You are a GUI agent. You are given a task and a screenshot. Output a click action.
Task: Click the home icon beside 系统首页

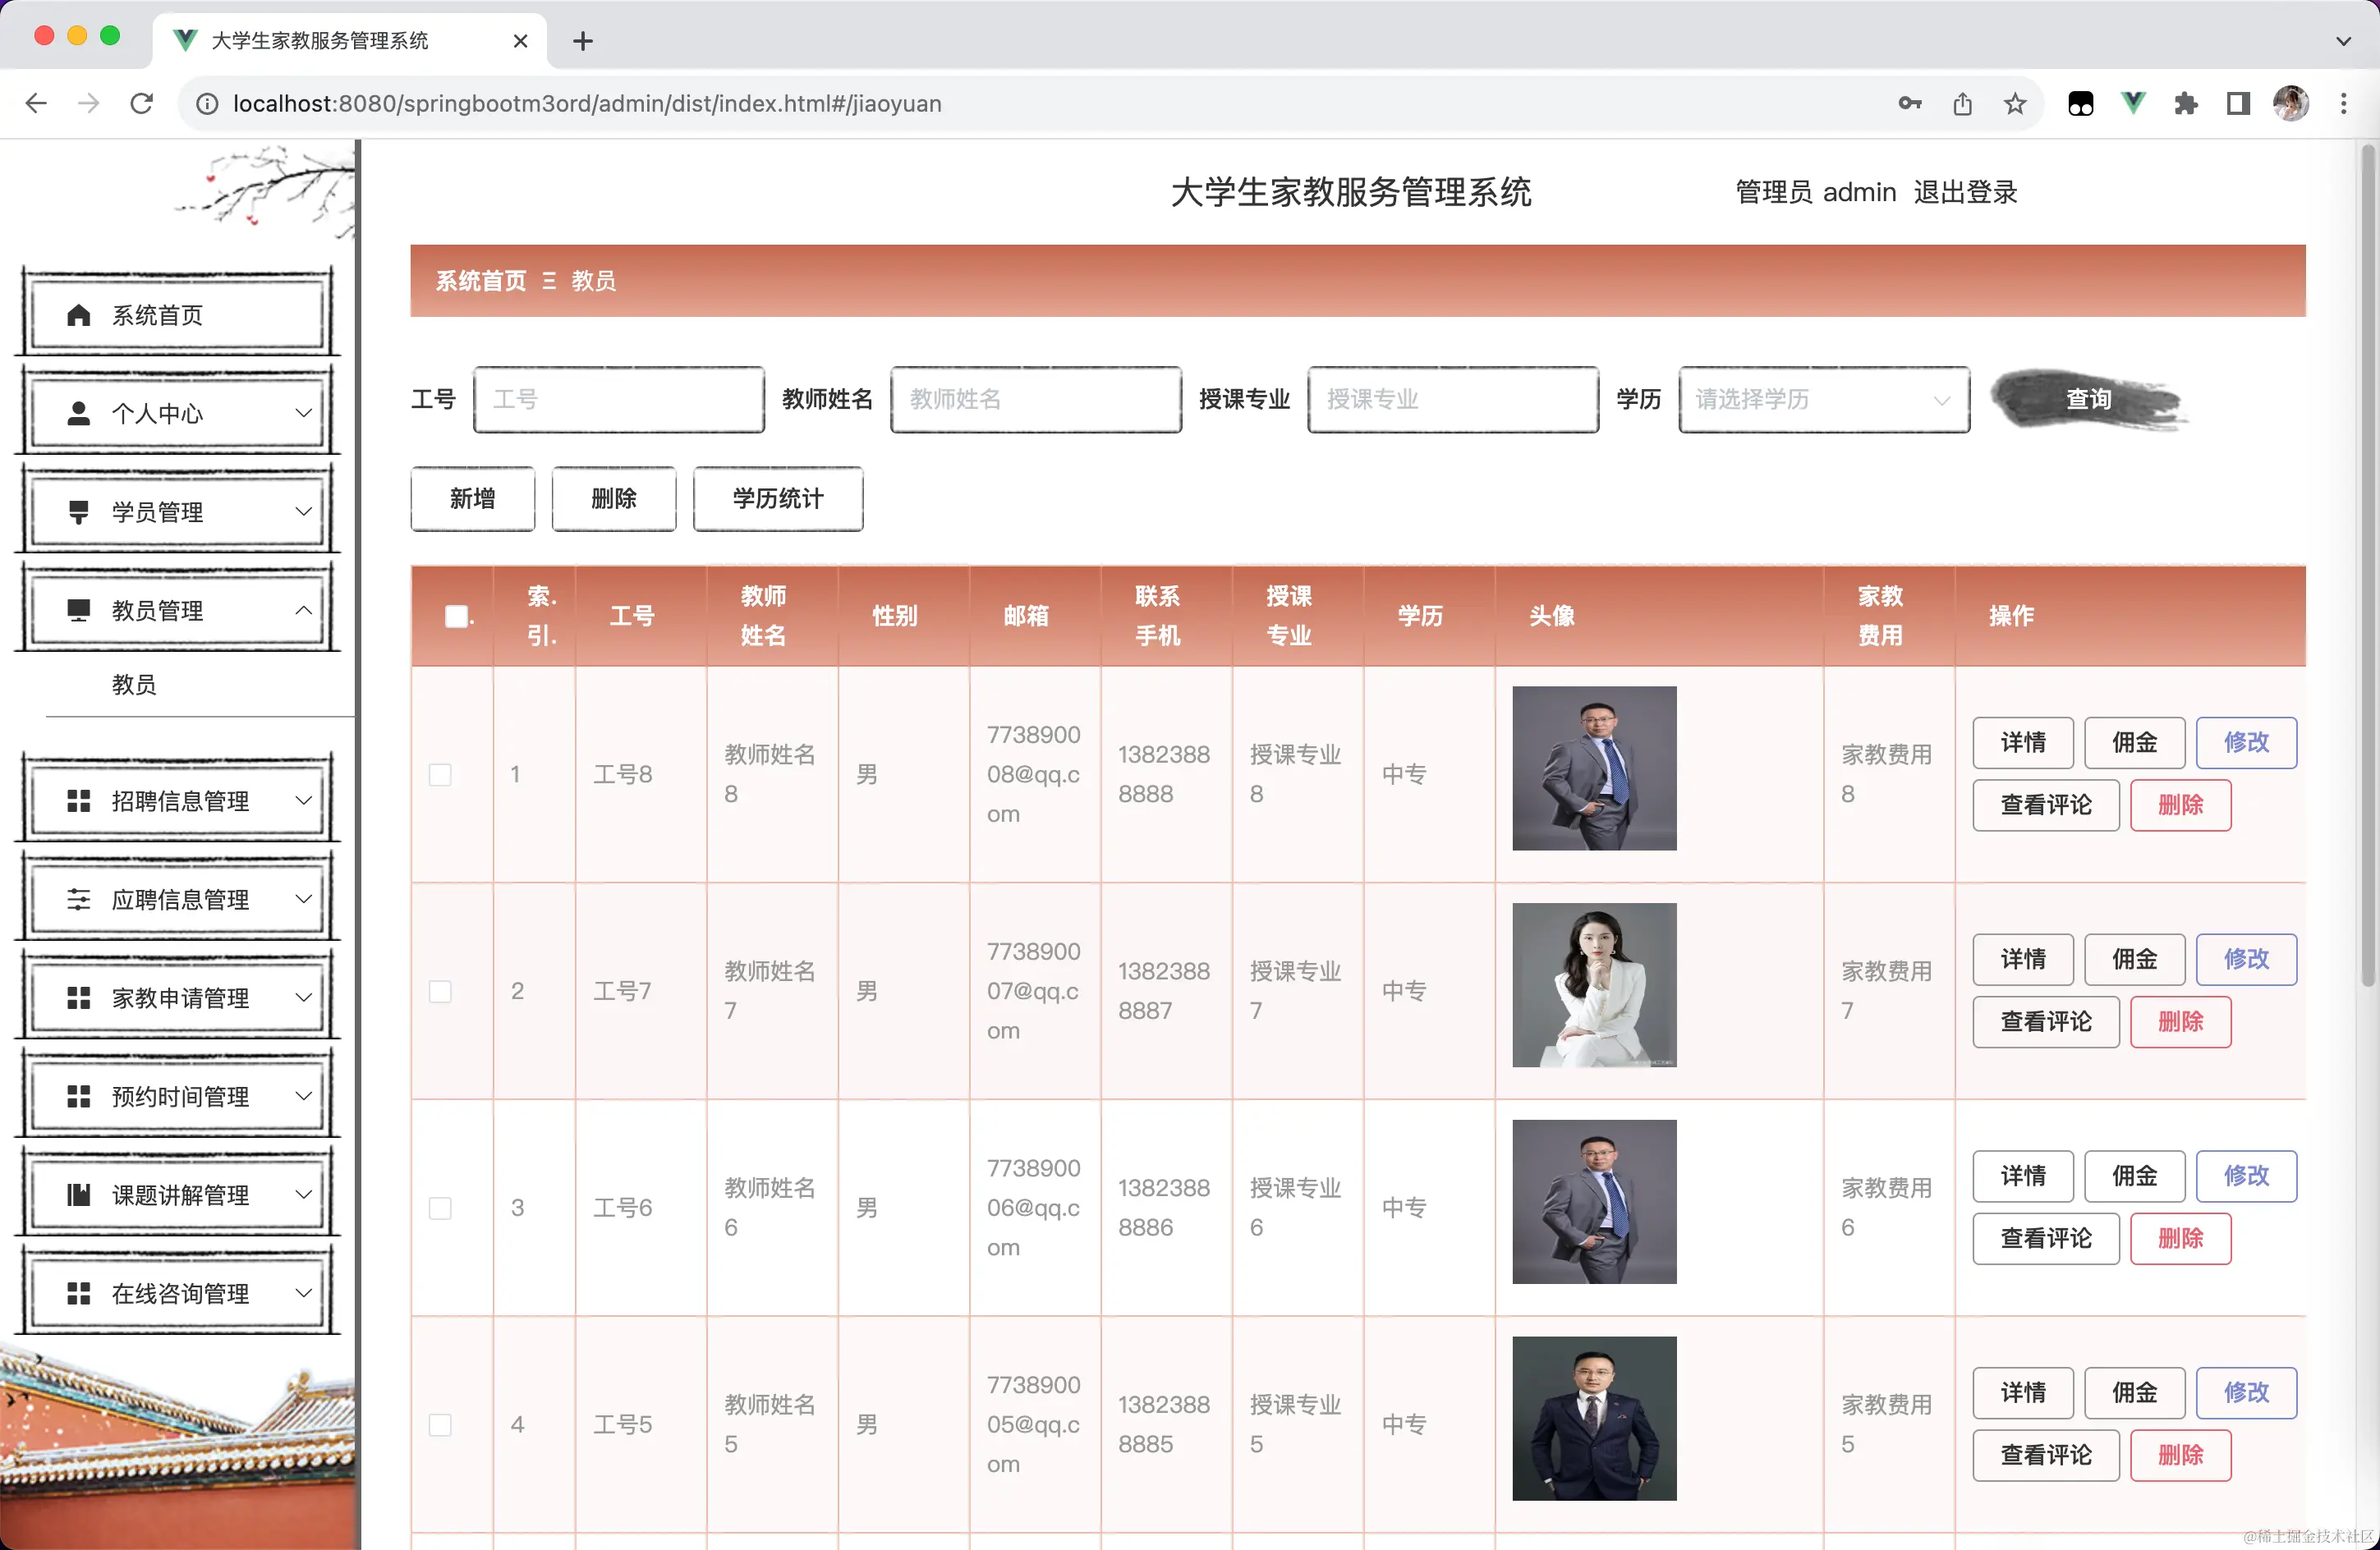tap(78, 316)
